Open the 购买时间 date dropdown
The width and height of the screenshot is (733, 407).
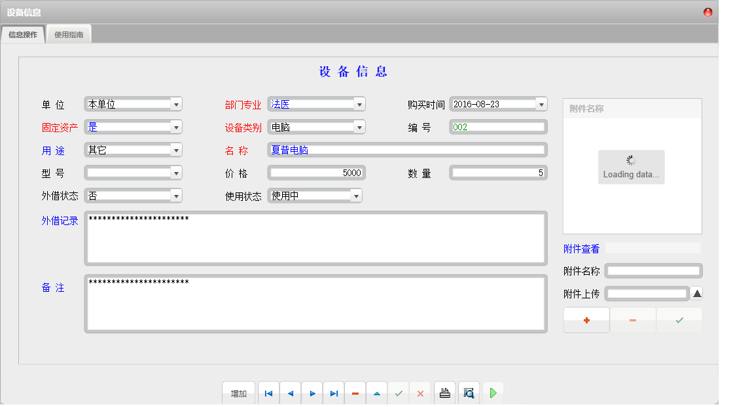tap(541, 104)
